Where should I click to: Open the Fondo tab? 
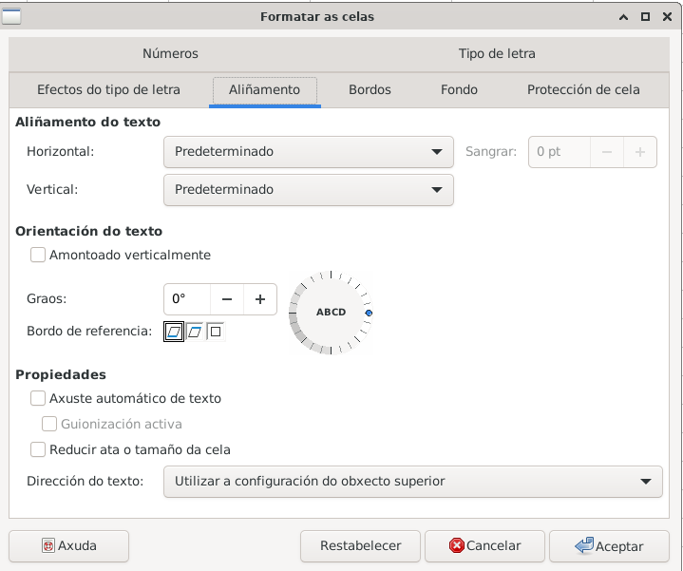click(459, 89)
